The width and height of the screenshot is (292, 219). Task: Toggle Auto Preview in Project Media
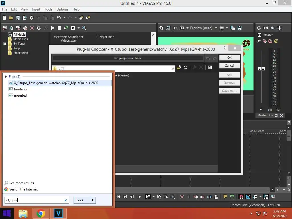click(x=66, y=28)
